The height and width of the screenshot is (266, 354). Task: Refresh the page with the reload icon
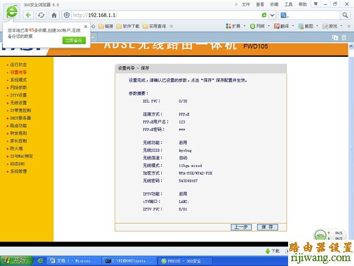(x=41, y=15)
